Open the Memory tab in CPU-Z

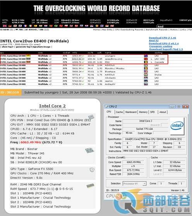143,112
